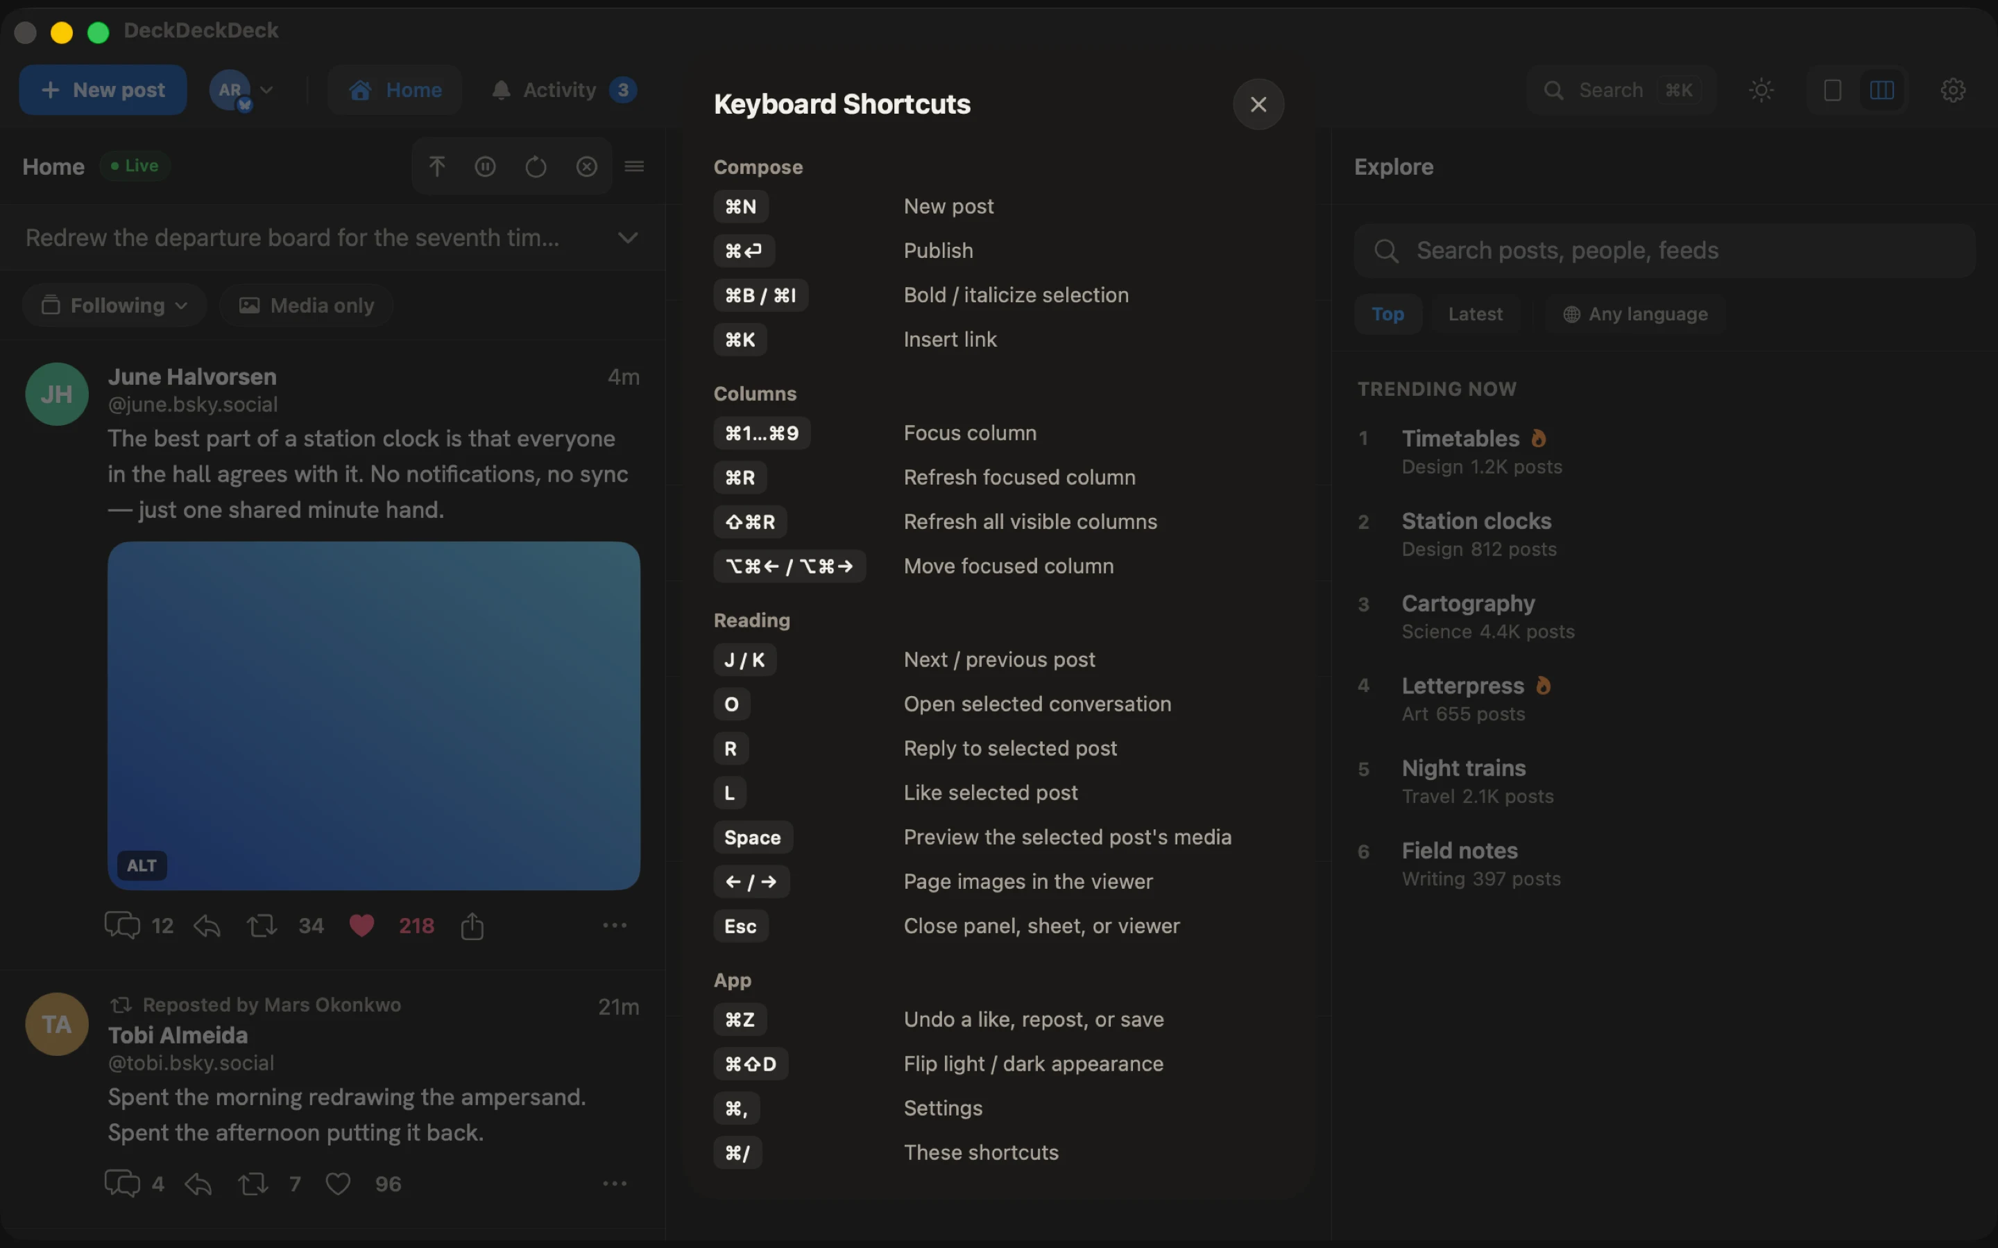Click the New post button
This screenshot has width=1998, height=1248.
(103, 90)
